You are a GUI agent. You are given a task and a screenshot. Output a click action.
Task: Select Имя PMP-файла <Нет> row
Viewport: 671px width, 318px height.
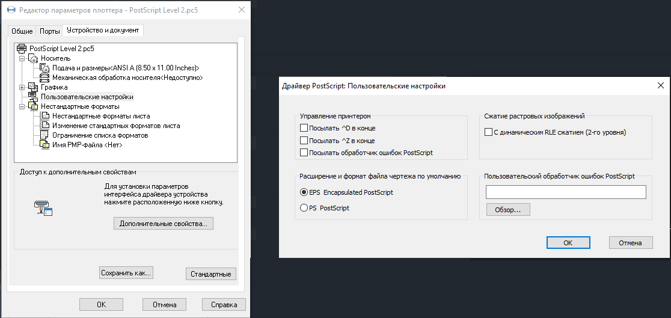[x=87, y=145]
